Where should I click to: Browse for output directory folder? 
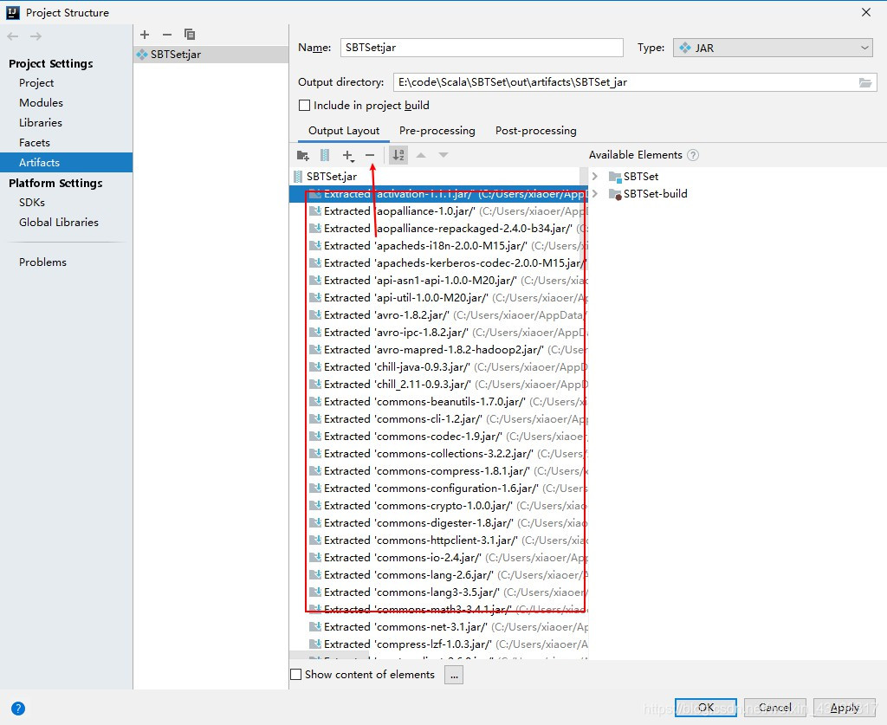click(x=865, y=82)
